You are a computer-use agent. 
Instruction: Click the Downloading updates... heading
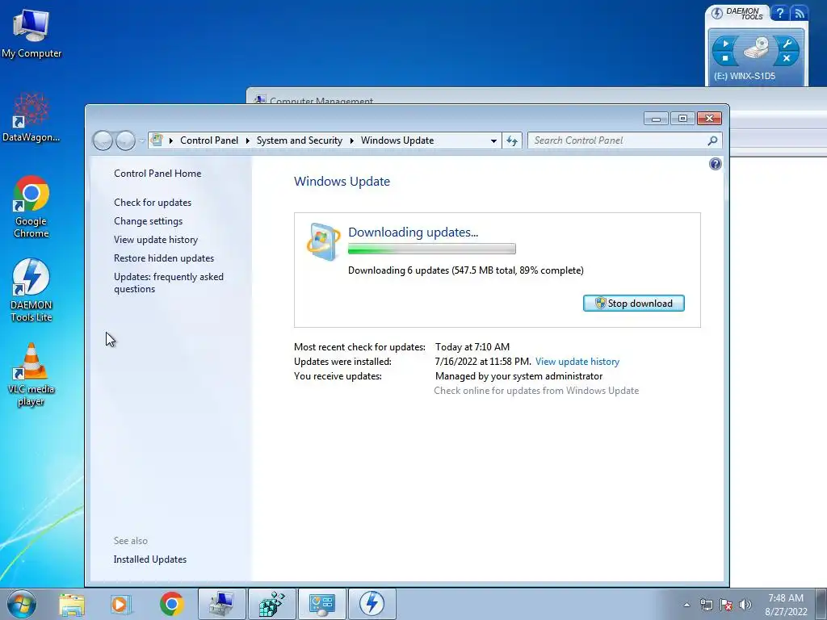413,232
